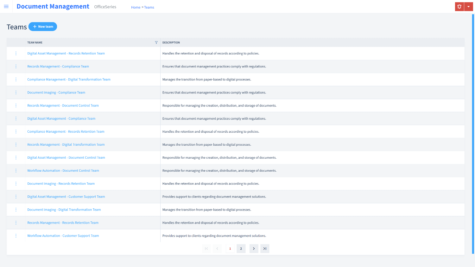Open row actions for Records Management - Records Retention Team
The image size is (475, 267).
pos(16,222)
